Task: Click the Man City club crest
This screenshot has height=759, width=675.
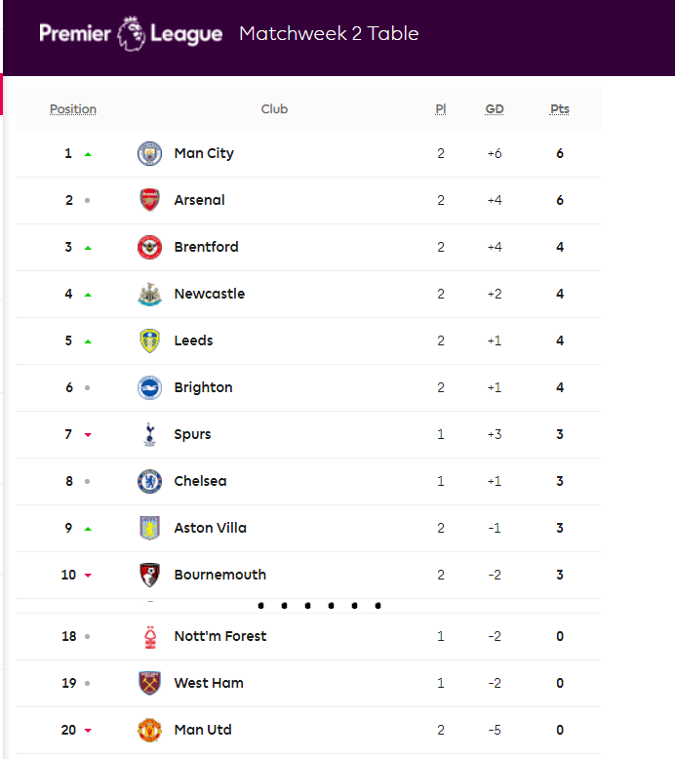Action: (149, 153)
